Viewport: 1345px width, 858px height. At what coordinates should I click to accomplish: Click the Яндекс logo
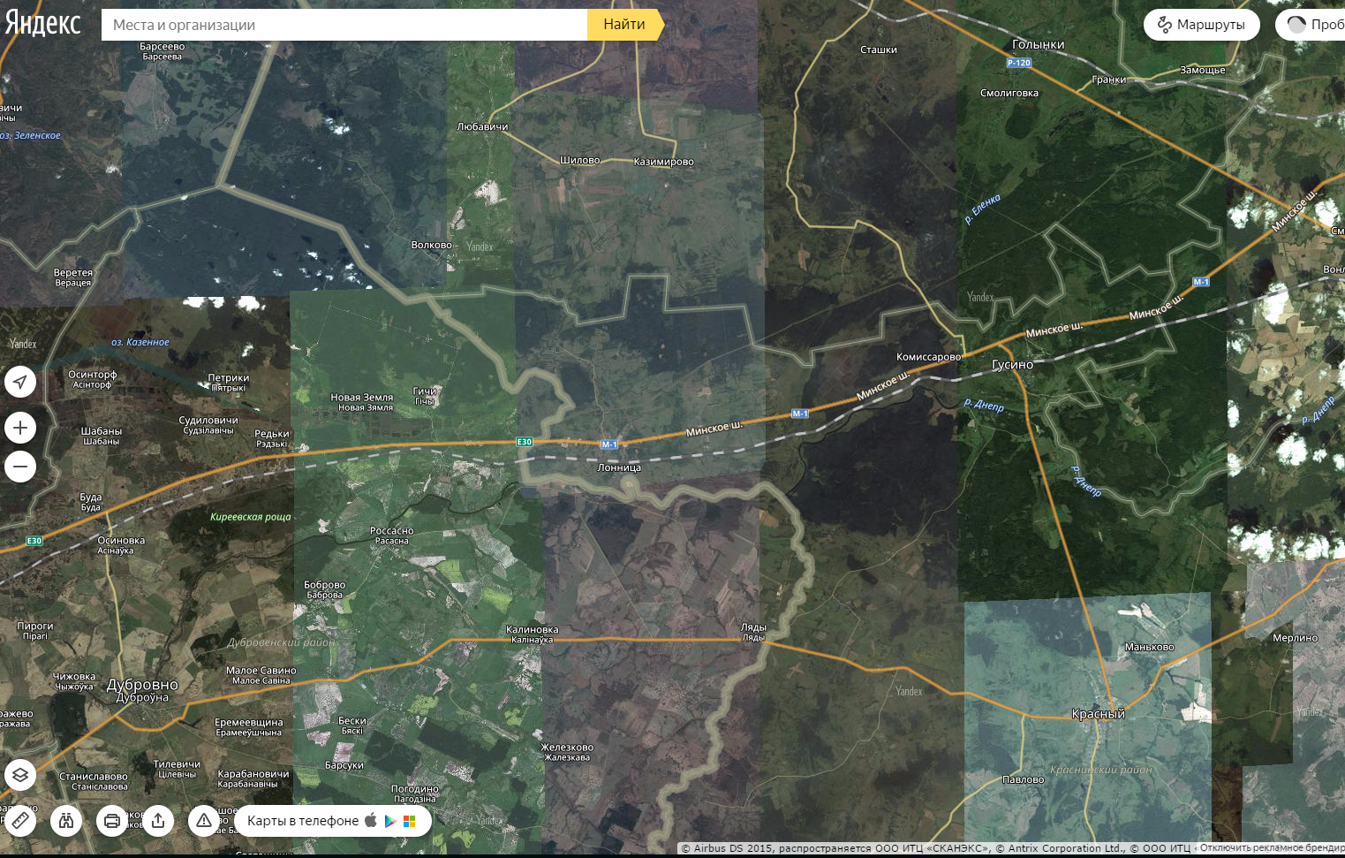pos(42,24)
